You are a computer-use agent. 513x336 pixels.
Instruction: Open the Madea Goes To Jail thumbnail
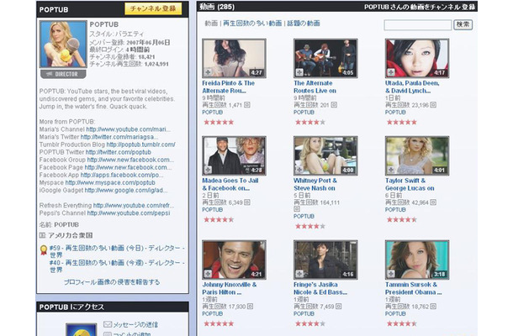[x=234, y=155]
